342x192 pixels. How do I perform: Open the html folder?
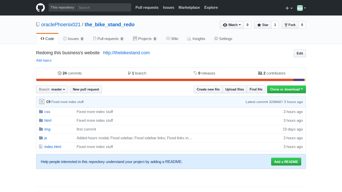point(48,120)
